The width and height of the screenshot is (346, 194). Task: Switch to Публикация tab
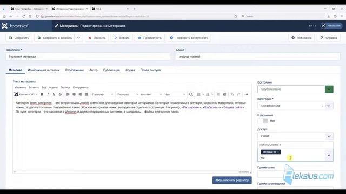(x=111, y=70)
